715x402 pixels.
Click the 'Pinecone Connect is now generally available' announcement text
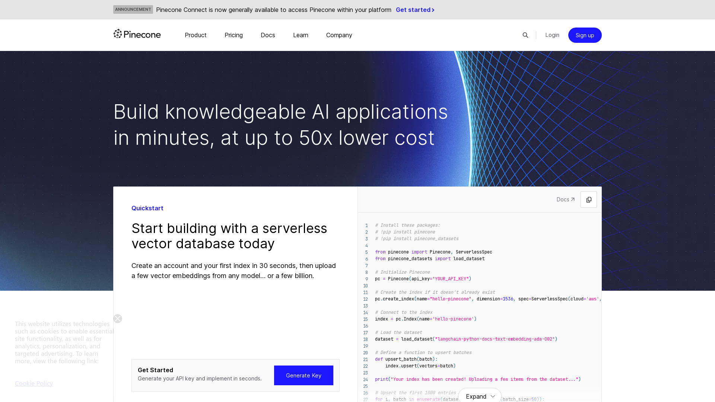(x=274, y=10)
